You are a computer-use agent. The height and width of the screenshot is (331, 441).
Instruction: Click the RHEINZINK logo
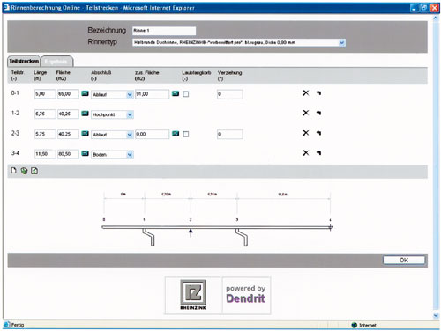click(193, 295)
